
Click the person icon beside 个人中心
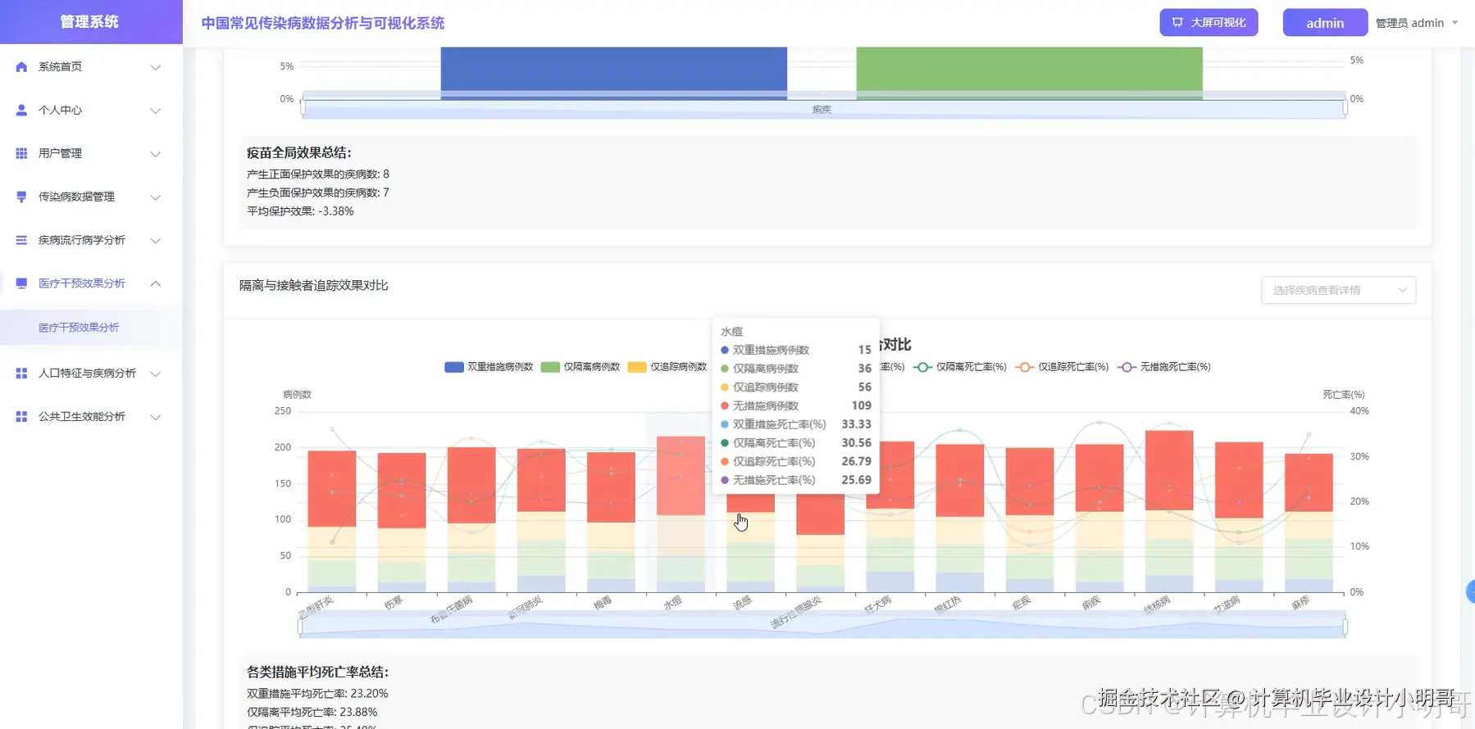point(21,111)
